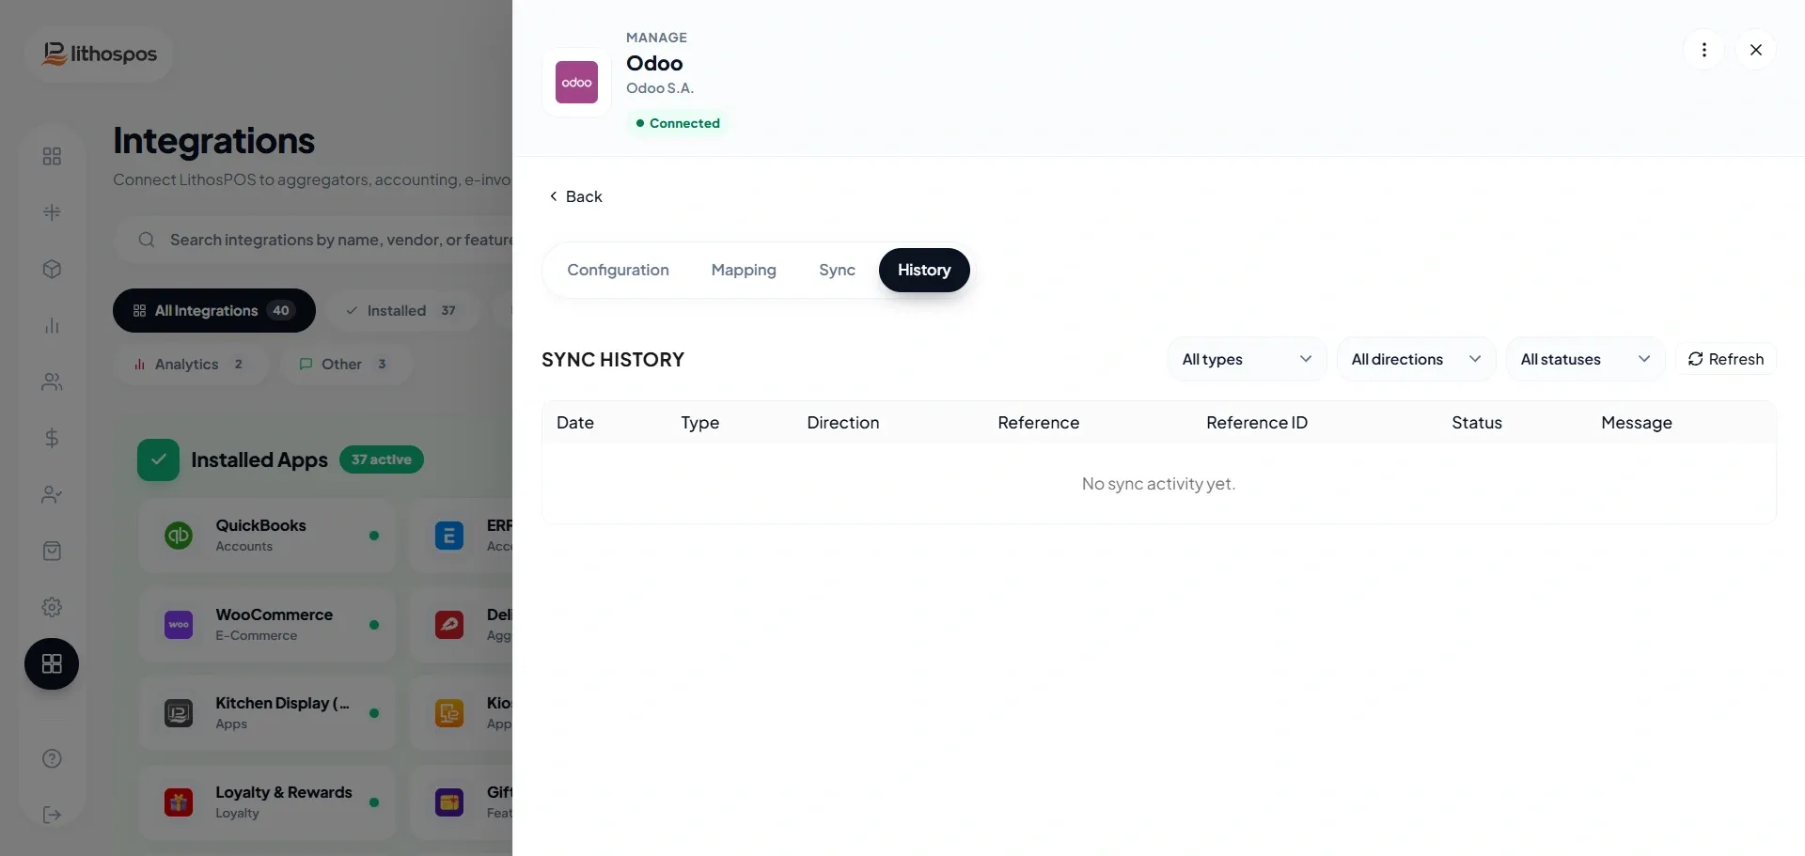Viewport: 1805px width, 856px height.
Task: Open the Kitchen Display integration card
Action: coord(267,713)
